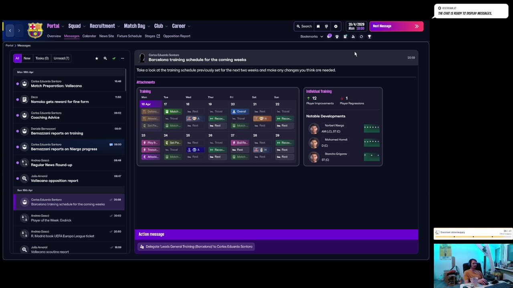Go back with the left arrow

click(10, 30)
